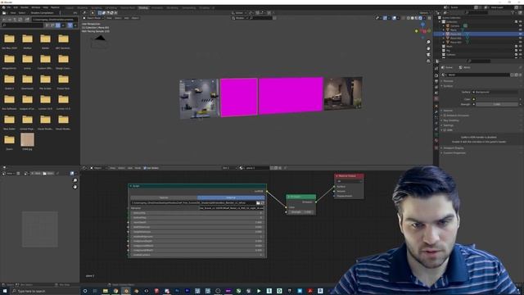Toggle visibility eye of Plane.002 in outliner

520,39
